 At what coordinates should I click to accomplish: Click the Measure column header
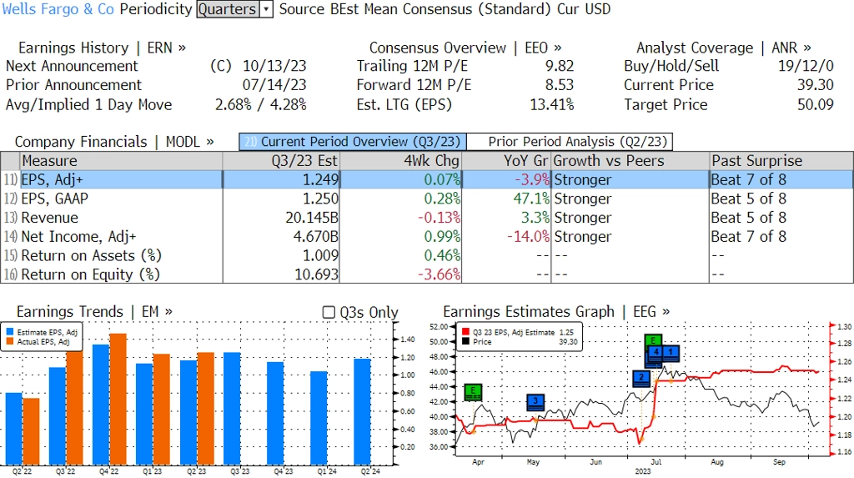(x=122, y=161)
